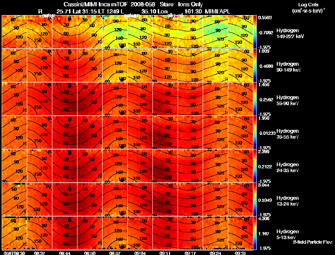Click the '08:44' time axis label

coord(64,253)
